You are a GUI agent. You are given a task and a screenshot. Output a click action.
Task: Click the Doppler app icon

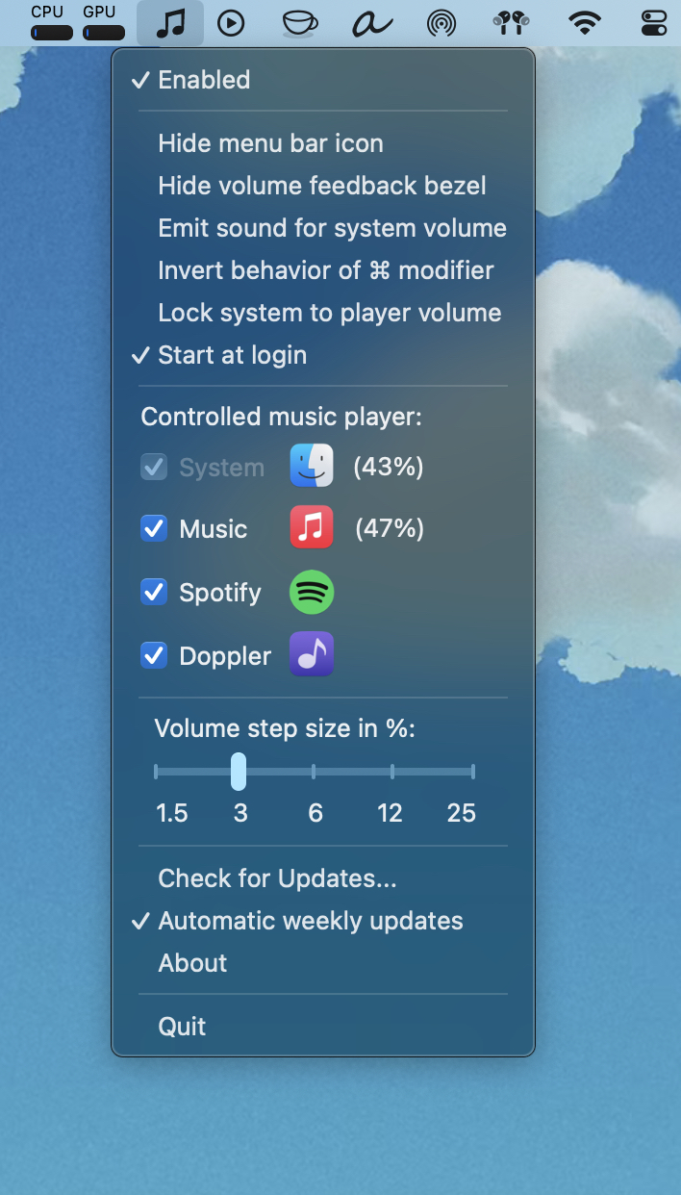(x=311, y=654)
